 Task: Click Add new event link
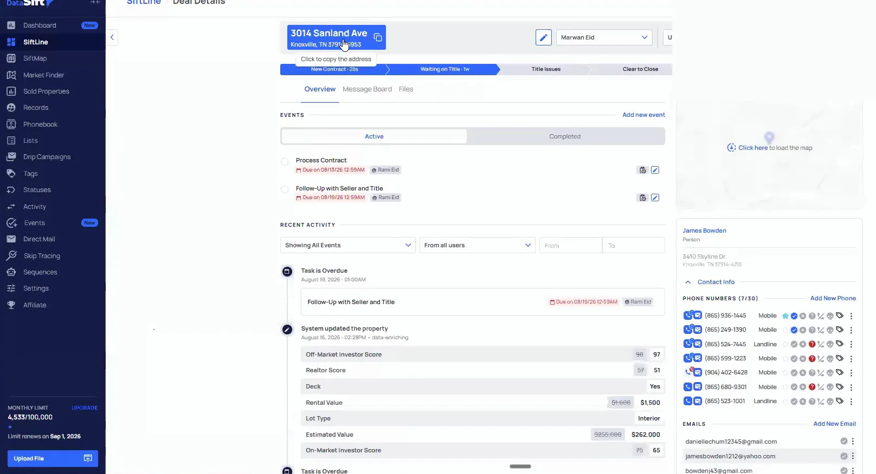[x=643, y=115]
